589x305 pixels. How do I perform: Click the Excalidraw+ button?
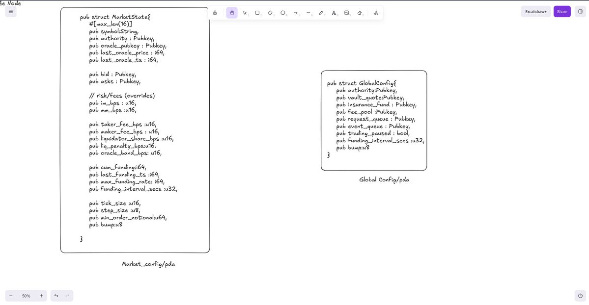click(x=535, y=12)
